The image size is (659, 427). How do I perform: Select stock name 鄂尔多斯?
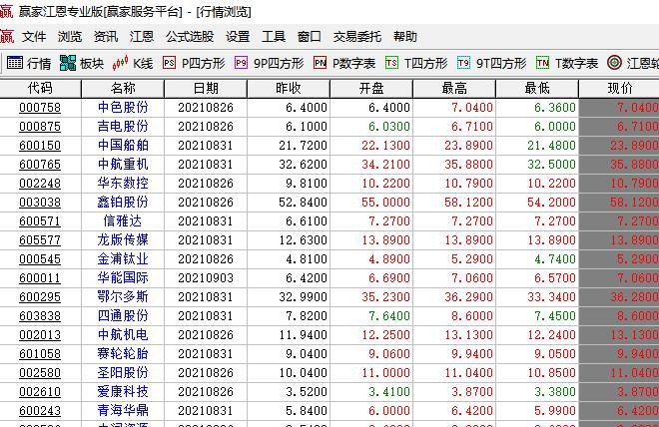[123, 296]
